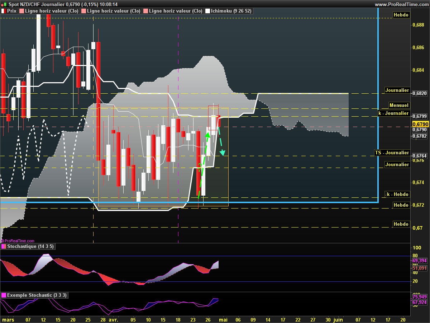430x323 pixels.
Task: Open the Exemple Stochastic (3 3 3) label
Action: click(x=37, y=295)
